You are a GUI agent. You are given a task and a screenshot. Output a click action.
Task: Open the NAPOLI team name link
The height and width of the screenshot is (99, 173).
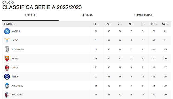tap(16, 31)
